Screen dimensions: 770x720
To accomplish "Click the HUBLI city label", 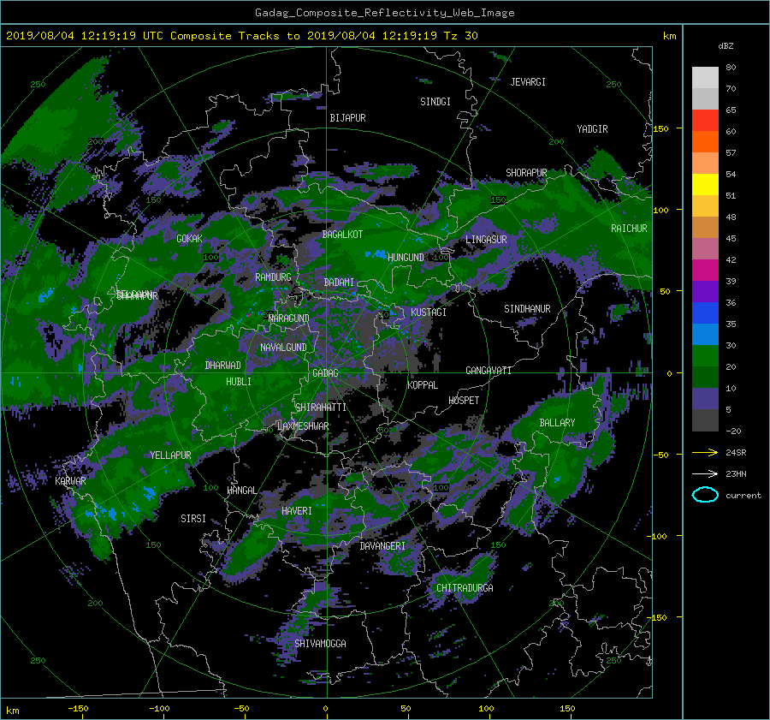I will tap(239, 382).
